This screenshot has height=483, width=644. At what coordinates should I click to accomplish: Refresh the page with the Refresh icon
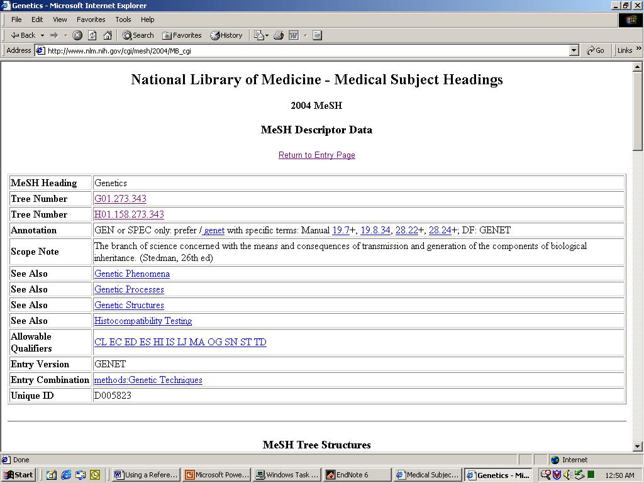(92, 35)
